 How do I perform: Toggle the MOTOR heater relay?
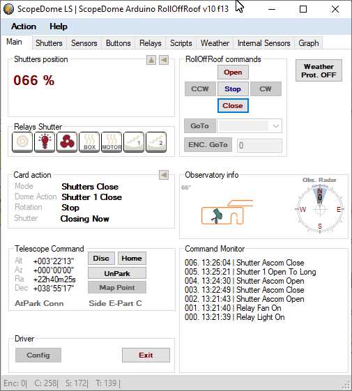(112, 142)
